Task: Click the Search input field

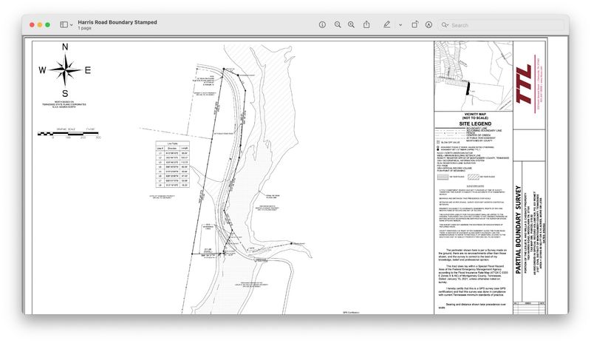Action: [x=502, y=24]
